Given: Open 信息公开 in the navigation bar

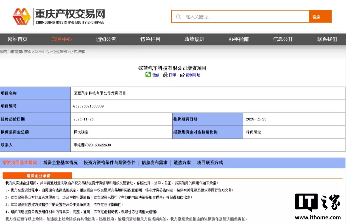Looking at the screenshot, I should [283, 39].
